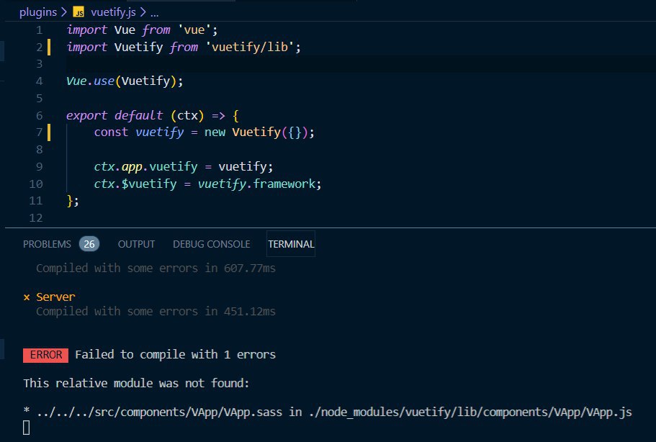Open the DEBUG CONSOLE tab
This screenshot has width=656, height=442.
211,244
